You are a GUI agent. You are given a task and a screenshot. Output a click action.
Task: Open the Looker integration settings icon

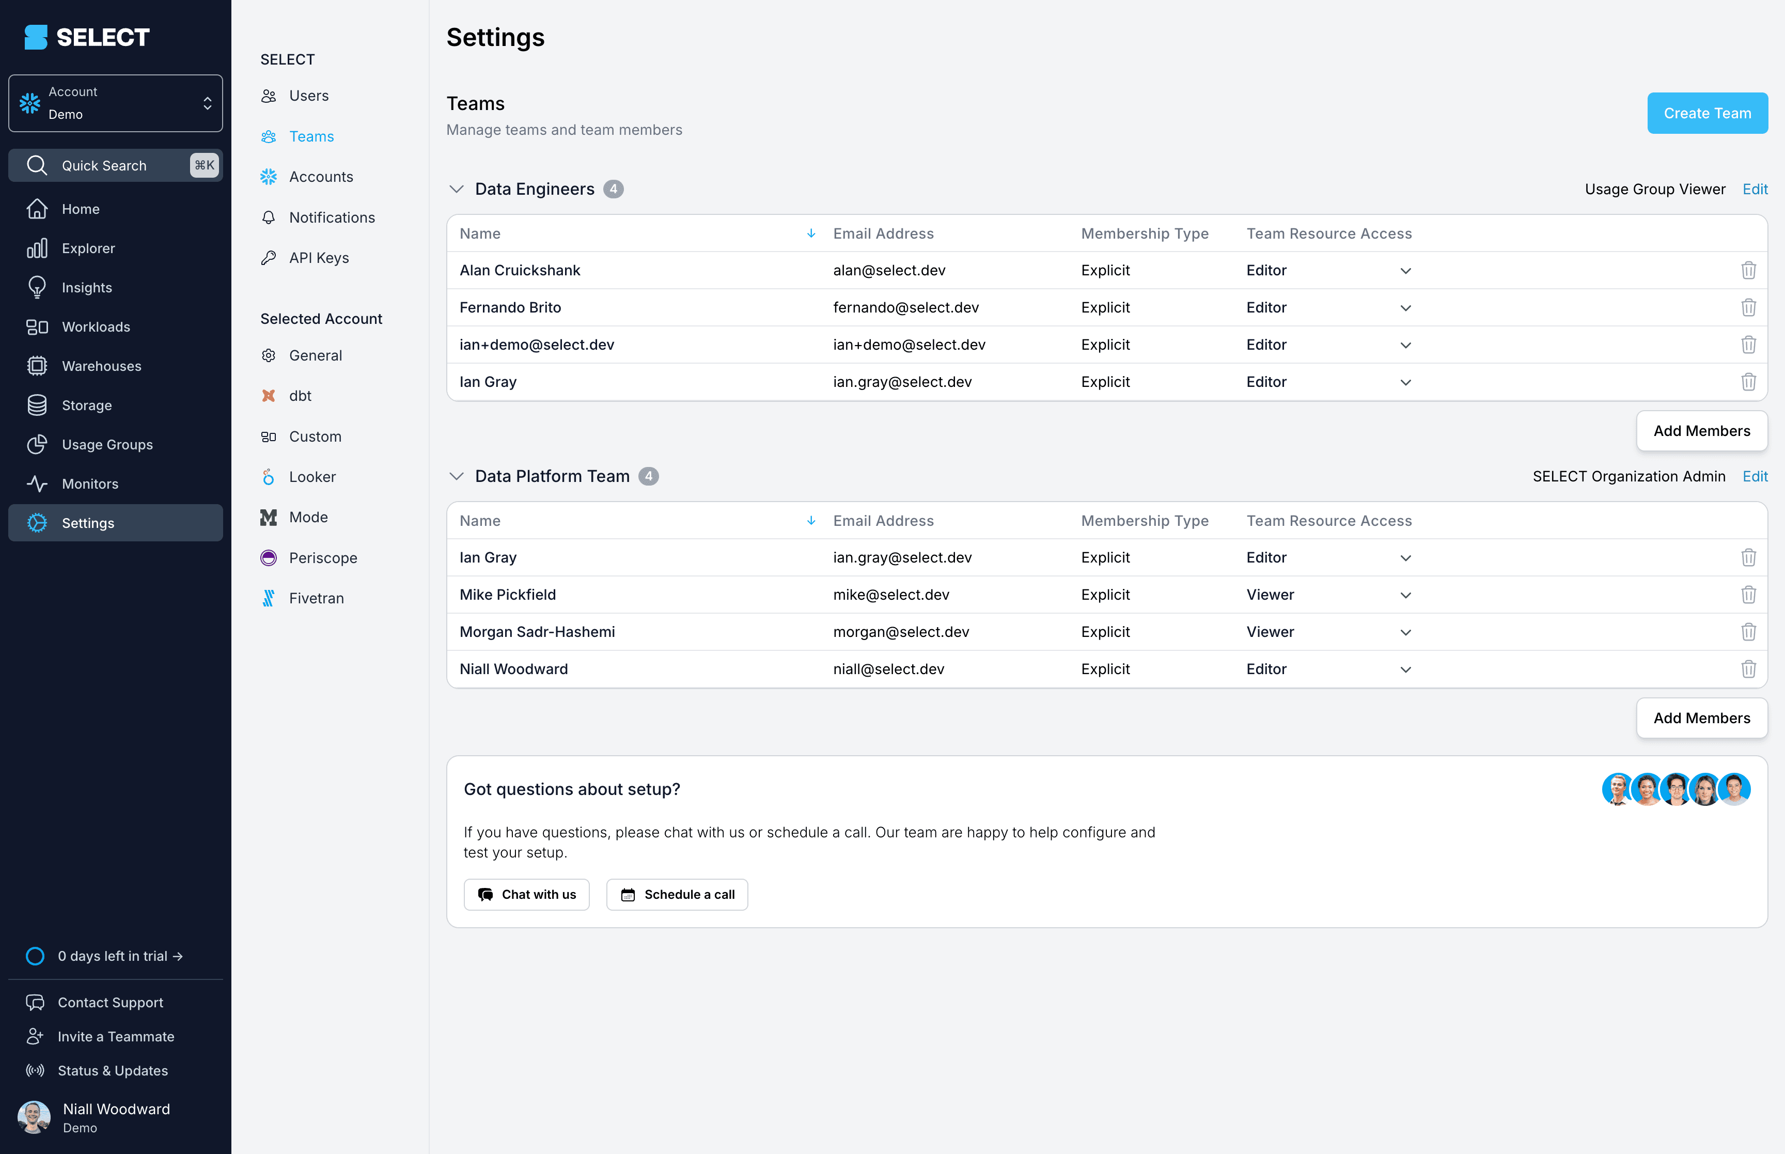click(268, 477)
